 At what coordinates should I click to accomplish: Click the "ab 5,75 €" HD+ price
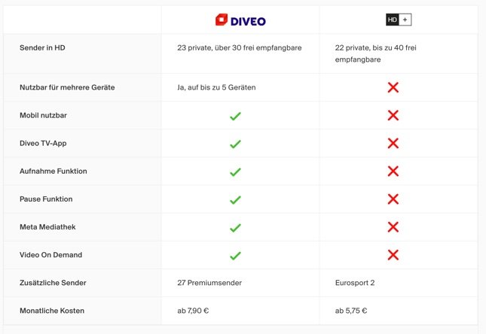point(351,311)
